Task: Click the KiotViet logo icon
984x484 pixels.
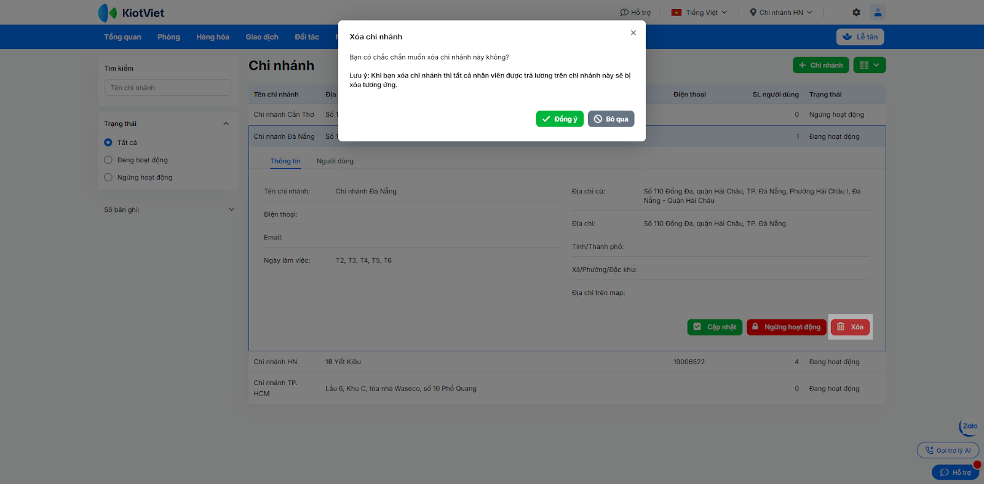Action: tap(108, 13)
